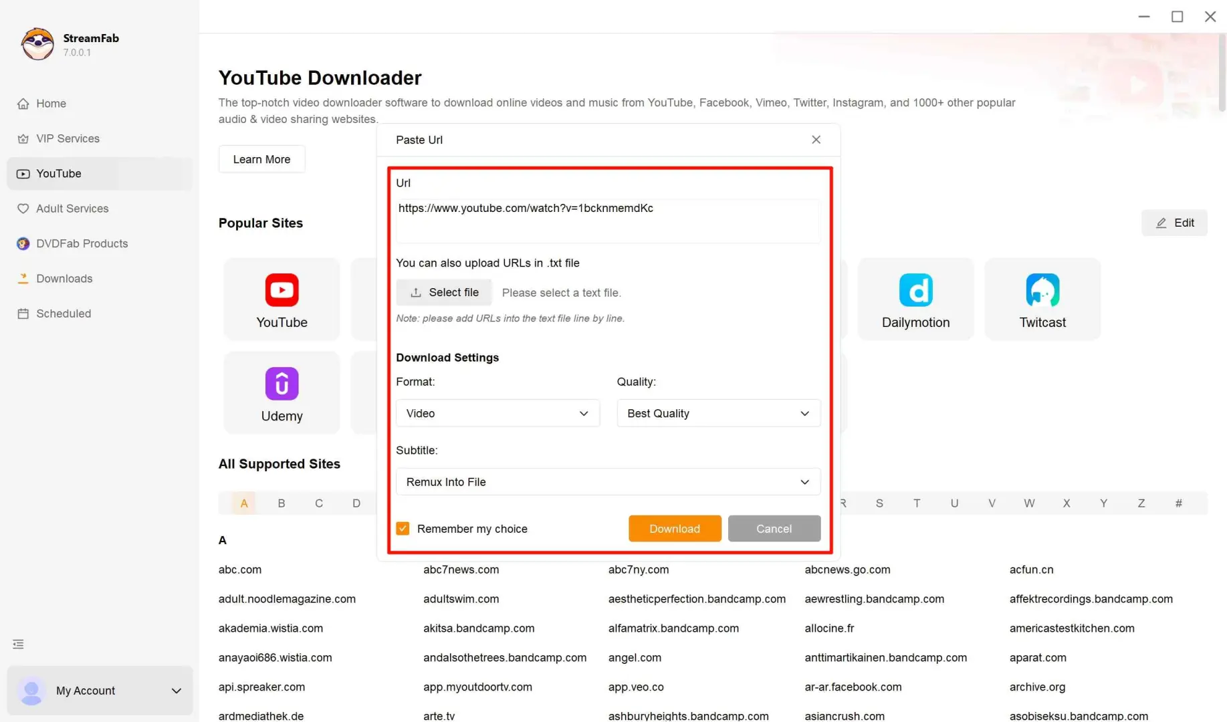Select letter W in the site index
The image size is (1227, 722).
click(x=1029, y=503)
